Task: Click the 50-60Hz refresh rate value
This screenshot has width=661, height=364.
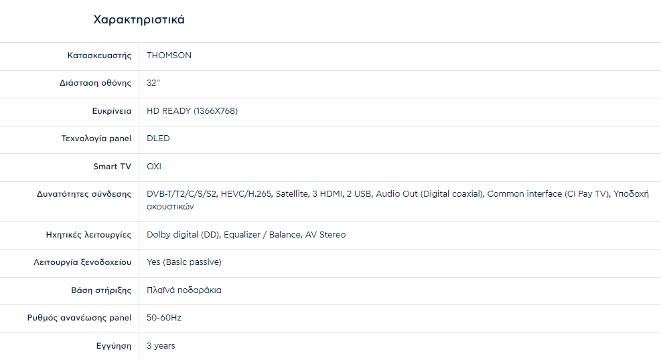Action: pos(164,318)
